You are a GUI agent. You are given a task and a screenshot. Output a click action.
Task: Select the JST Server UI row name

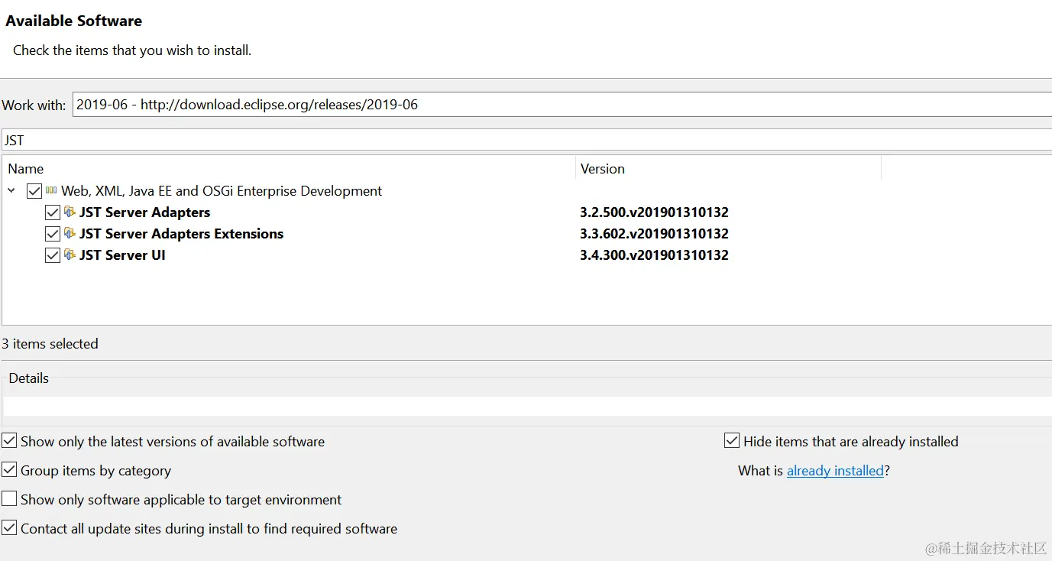(x=122, y=255)
